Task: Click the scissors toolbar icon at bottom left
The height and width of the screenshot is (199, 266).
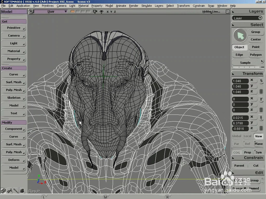Action: point(10,191)
